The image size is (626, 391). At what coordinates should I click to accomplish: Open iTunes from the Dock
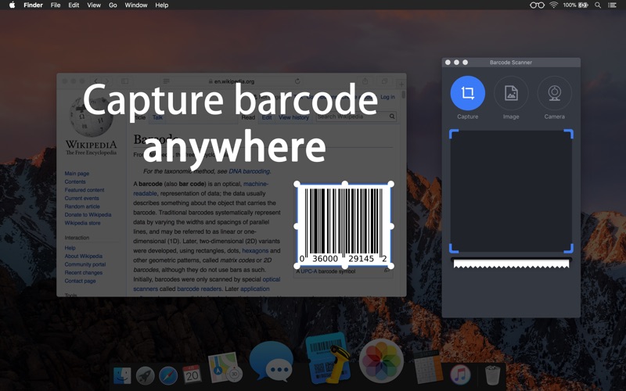(460, 375)
